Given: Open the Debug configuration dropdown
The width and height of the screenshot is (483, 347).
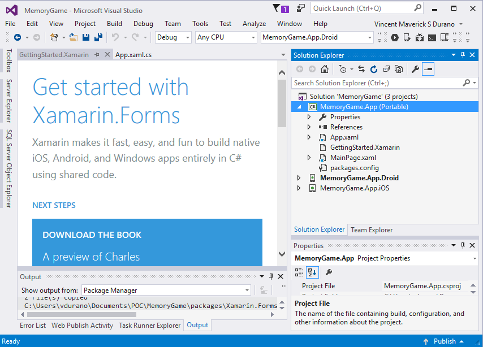Looking at the screenshot, I should pyautogui.click(x=173, y=37).
